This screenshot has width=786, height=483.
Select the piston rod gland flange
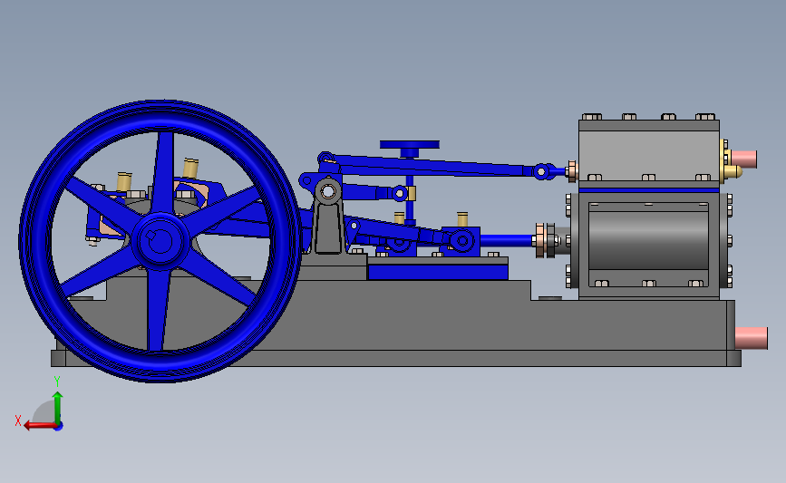540,240
